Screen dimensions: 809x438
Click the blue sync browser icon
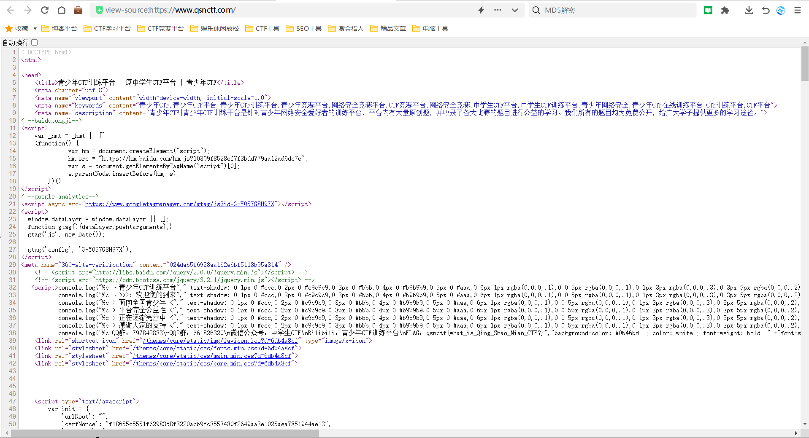[x=781, y=10]
